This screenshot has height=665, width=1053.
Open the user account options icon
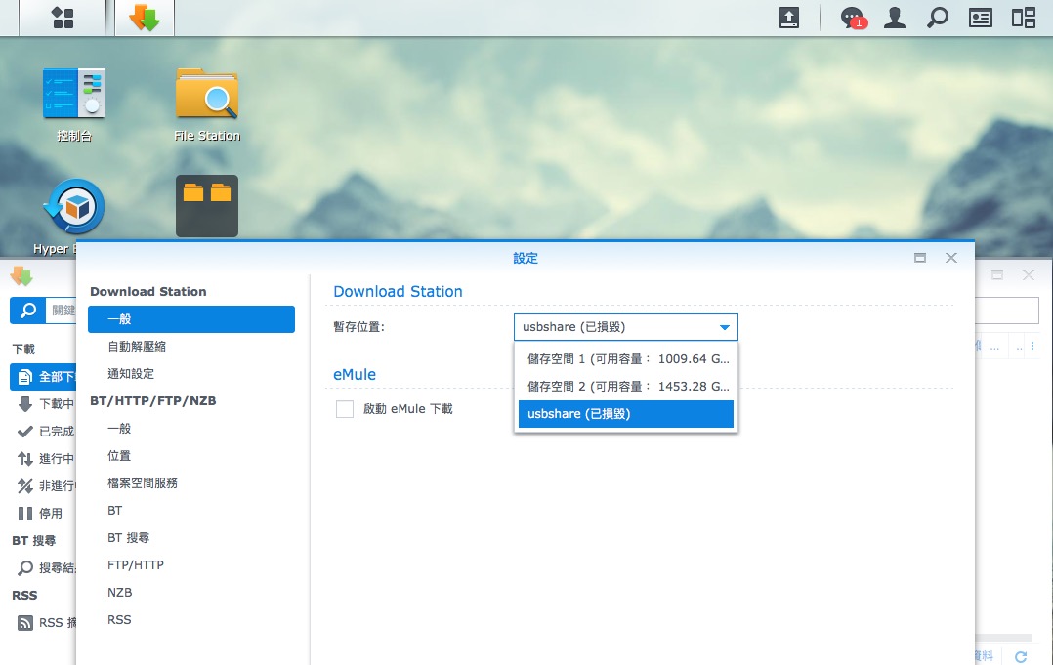[x=895, y=18]
